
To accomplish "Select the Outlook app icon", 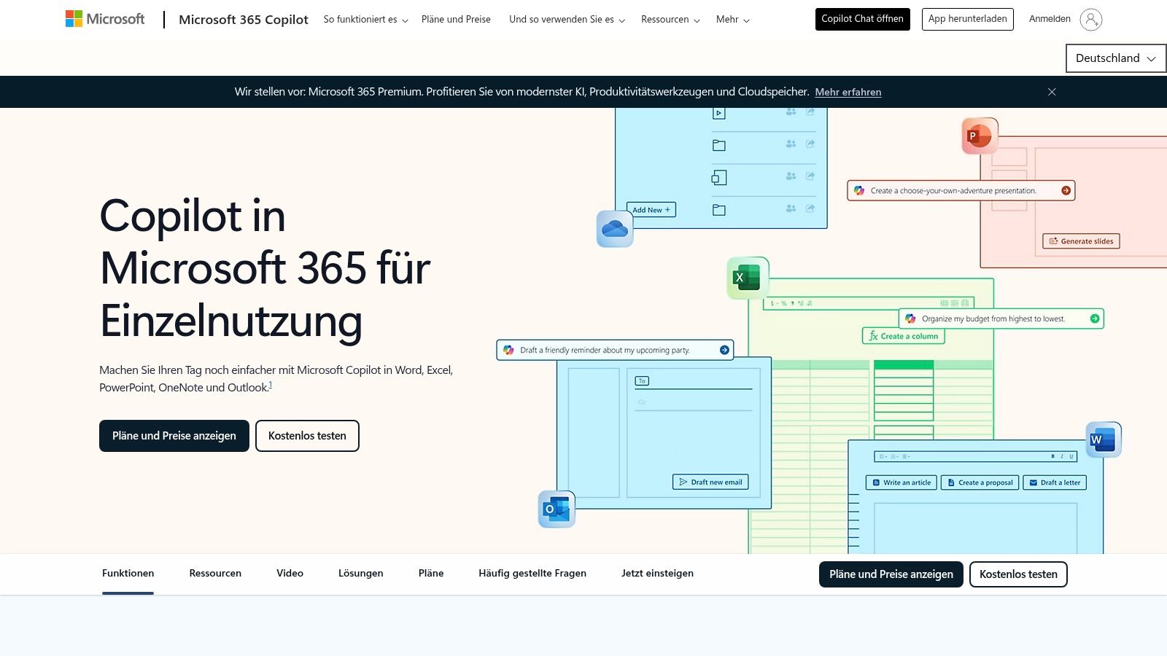I will [x=556, y=508].
